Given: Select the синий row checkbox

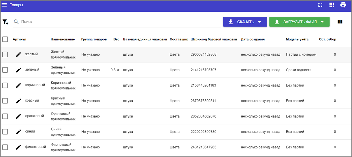Looking at the screenshot, I should click(5, 132).
